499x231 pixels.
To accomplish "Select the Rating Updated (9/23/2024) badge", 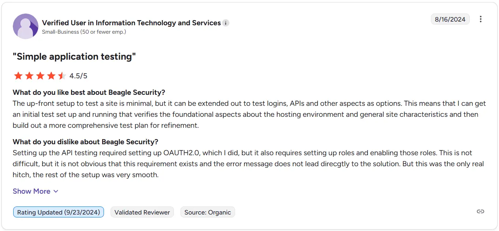I will pos(59,212).
